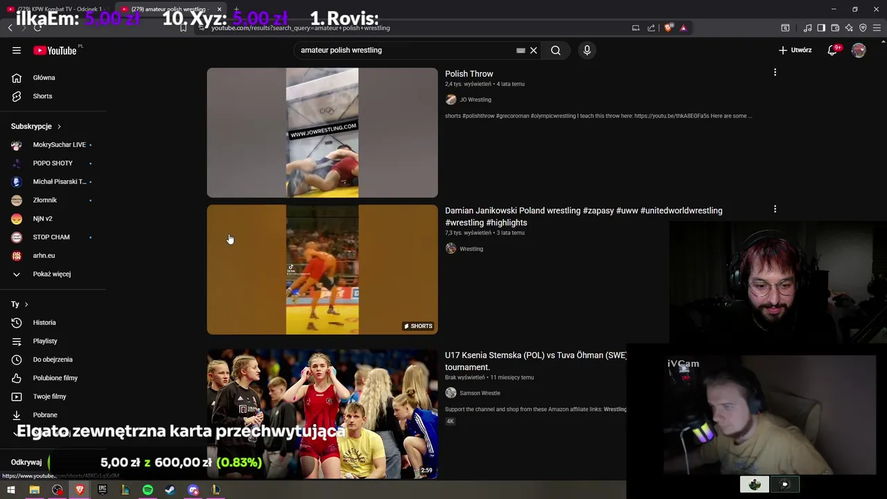Click the Brave Shields lion icon
The height and width of the screenshot is (499, 887).
pyautogui.click(x=668, y=28)
